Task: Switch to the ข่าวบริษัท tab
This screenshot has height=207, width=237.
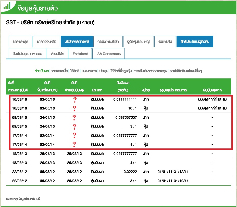Action: click(57, 53)
